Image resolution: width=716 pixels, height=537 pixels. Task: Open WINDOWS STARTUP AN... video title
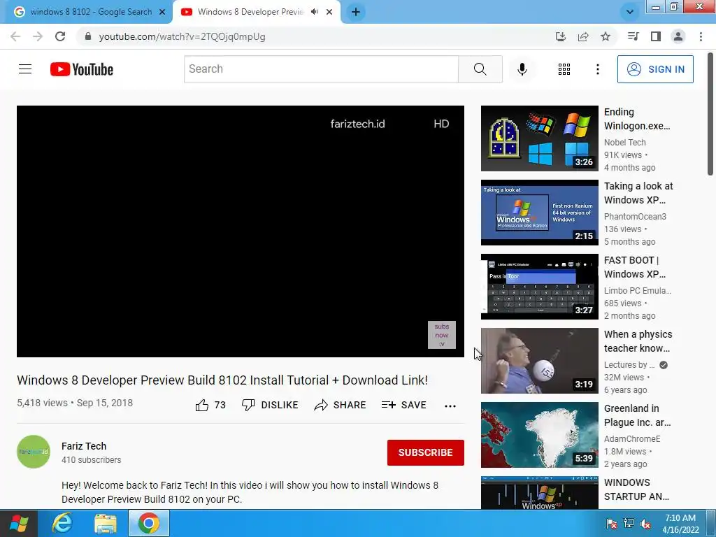tap(636, 489)
